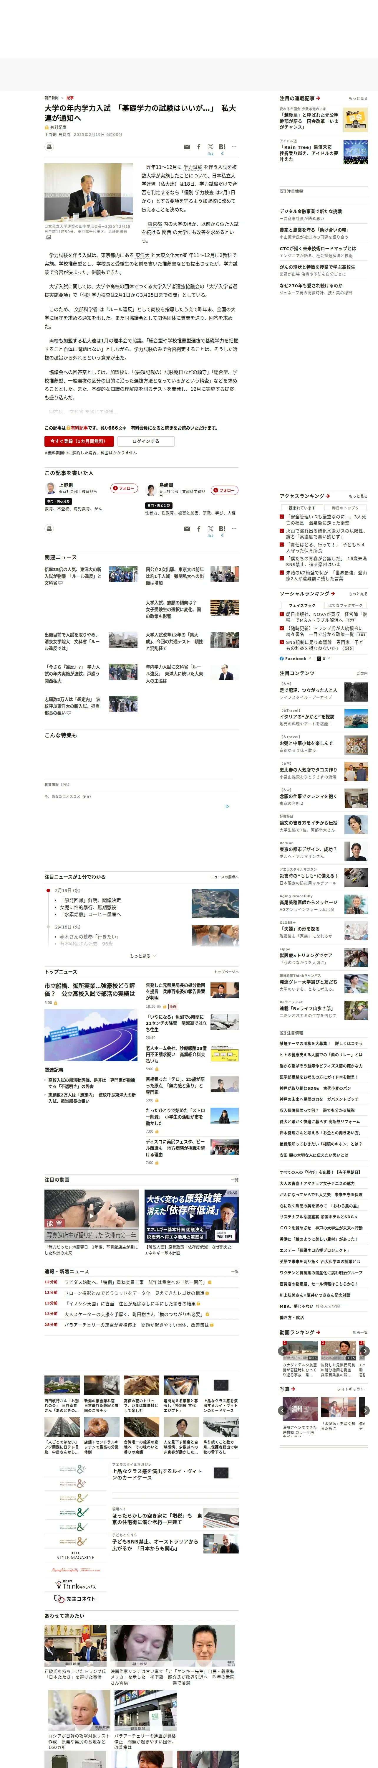Image resolution: width=378 pixels, height=1768 pixels.
Task: Open 注目の連載記事 heading link
Action: pyautogui.click(x=300, y=98)
